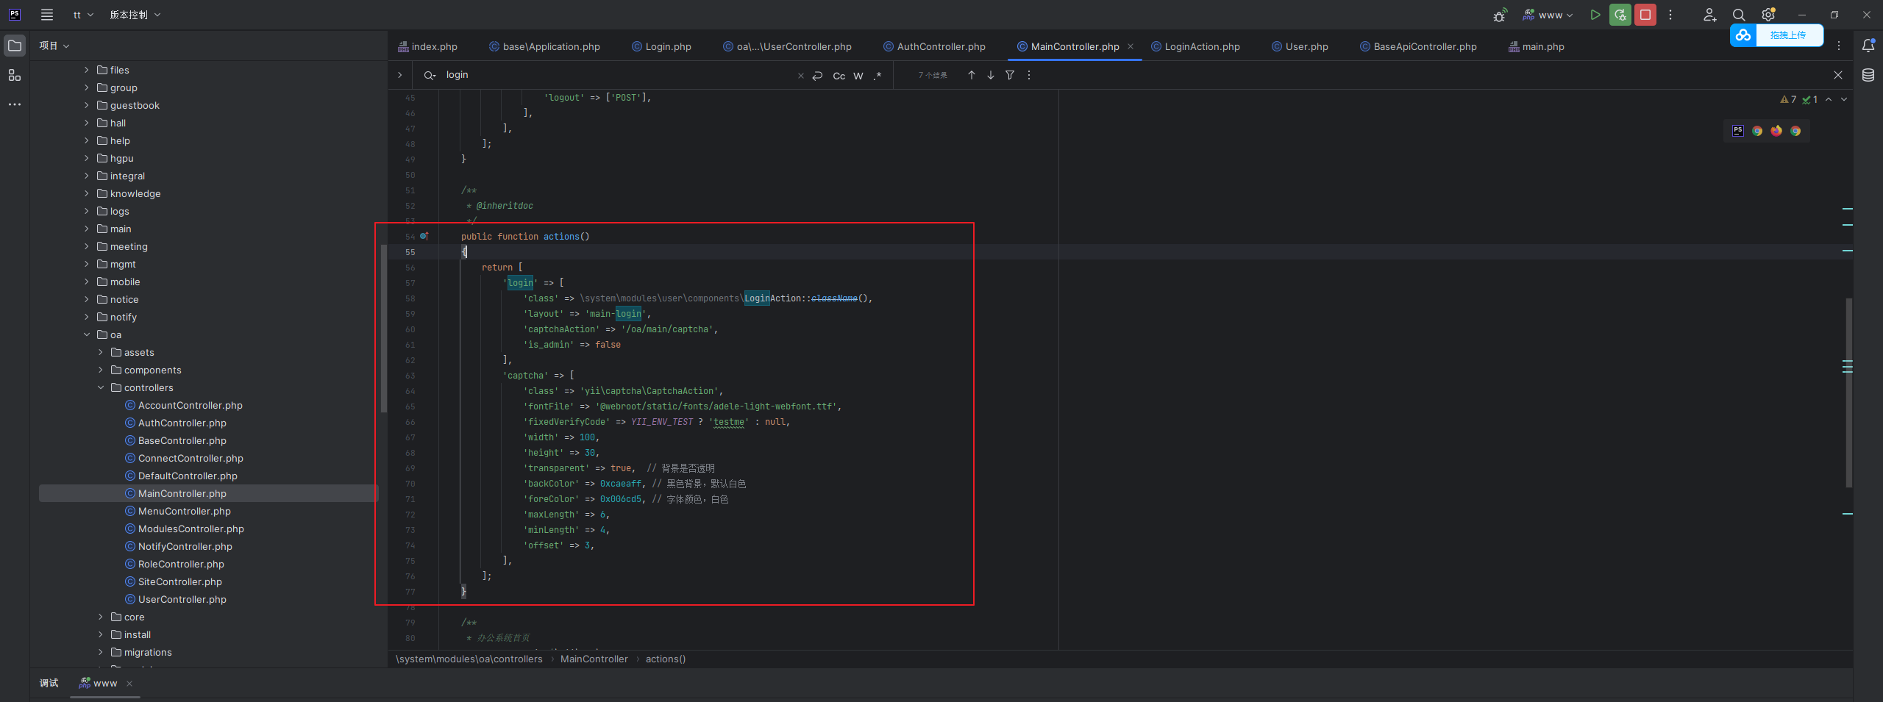Open IDE settings gear

tap(1768, 15)
